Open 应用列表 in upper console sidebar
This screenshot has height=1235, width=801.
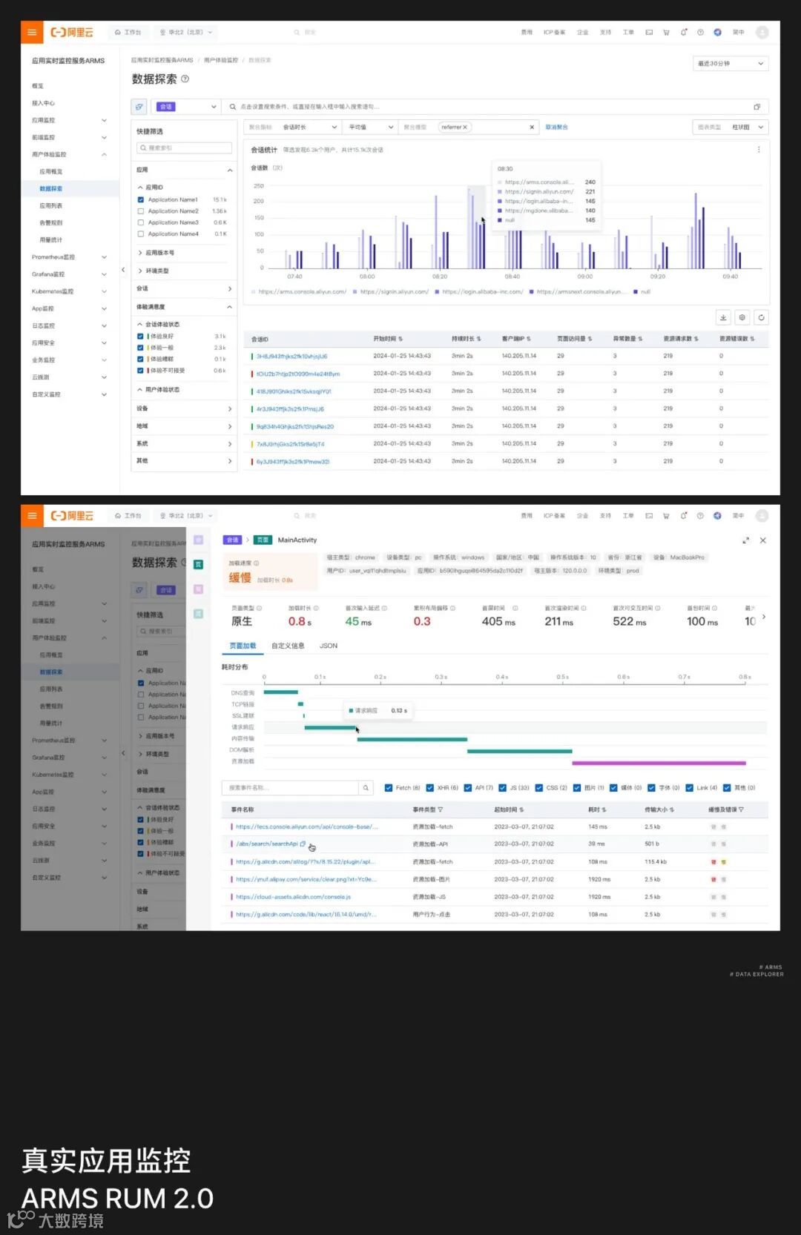[51, 205]
